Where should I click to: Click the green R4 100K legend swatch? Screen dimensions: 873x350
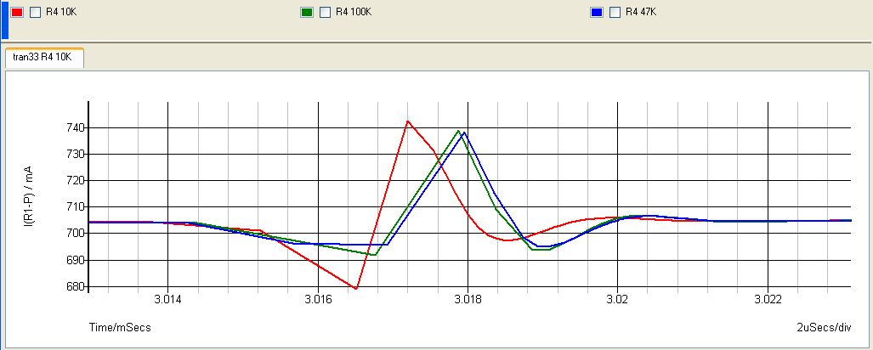pos(308,13)
